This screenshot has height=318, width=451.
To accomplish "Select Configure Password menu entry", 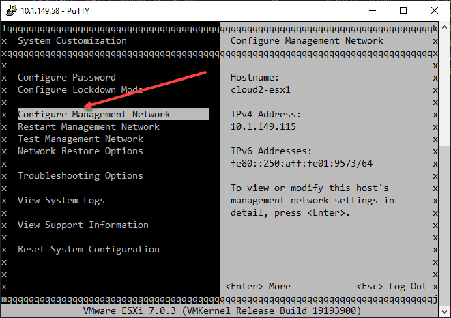I will (x=67, y=78).
